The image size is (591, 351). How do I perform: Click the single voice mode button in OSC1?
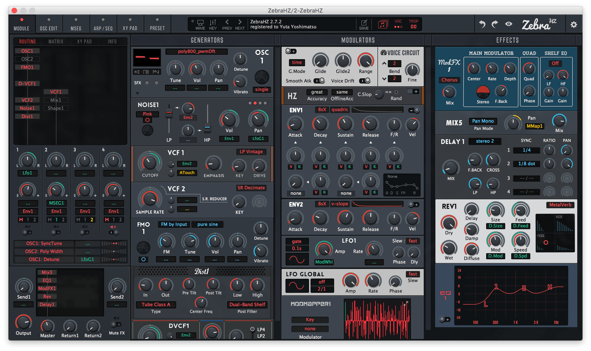click(262, 90)
